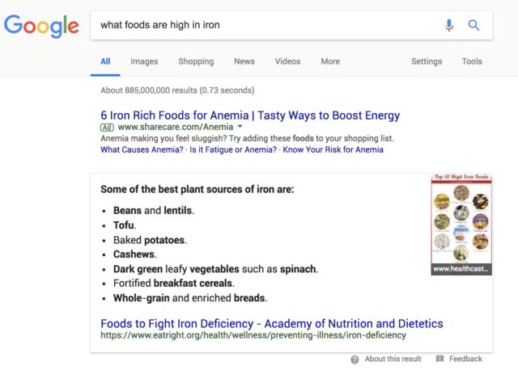The image size is (518, 370).
Task: Click the What Causes Anemia? sitelink
Action: tap(142, 149)
